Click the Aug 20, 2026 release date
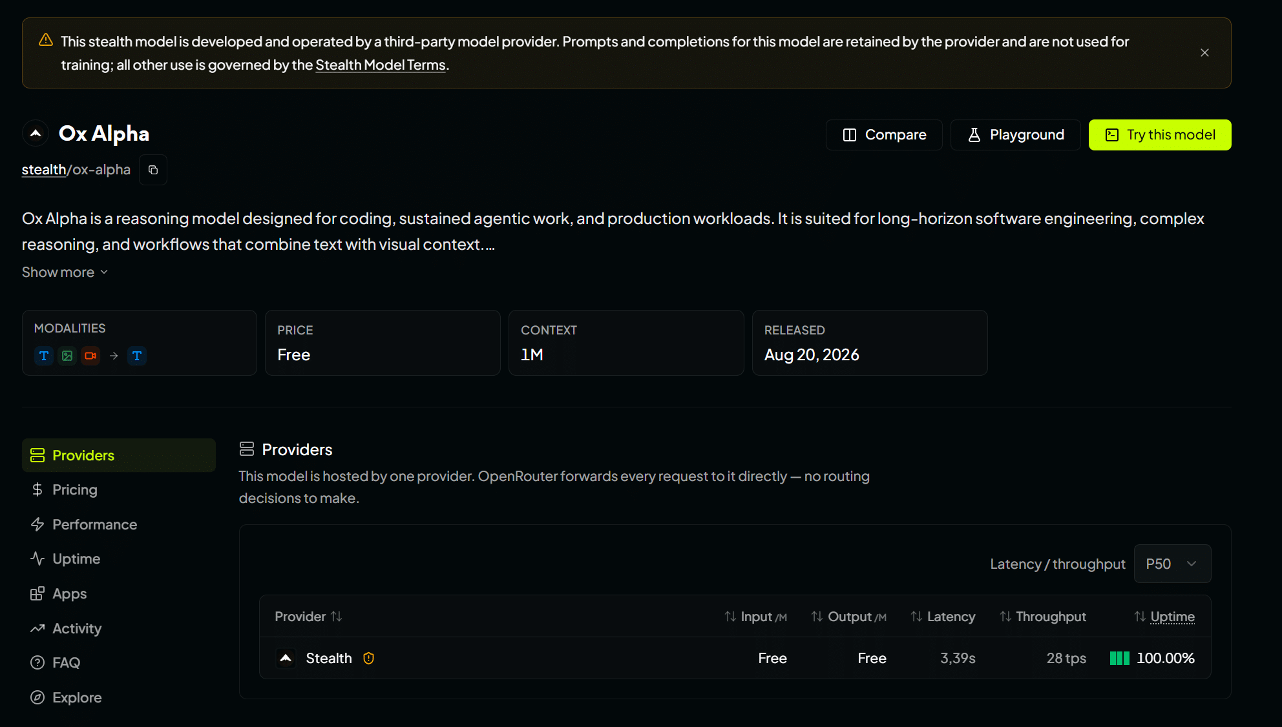The image size is (1282, 727). pyautogui.click(x=812, y=355)
